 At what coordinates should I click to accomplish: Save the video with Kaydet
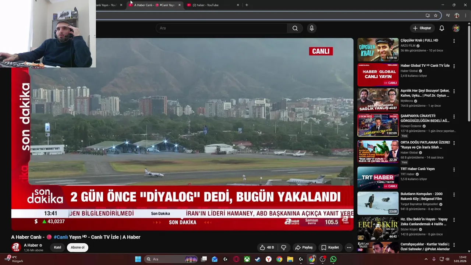point(330,247)
